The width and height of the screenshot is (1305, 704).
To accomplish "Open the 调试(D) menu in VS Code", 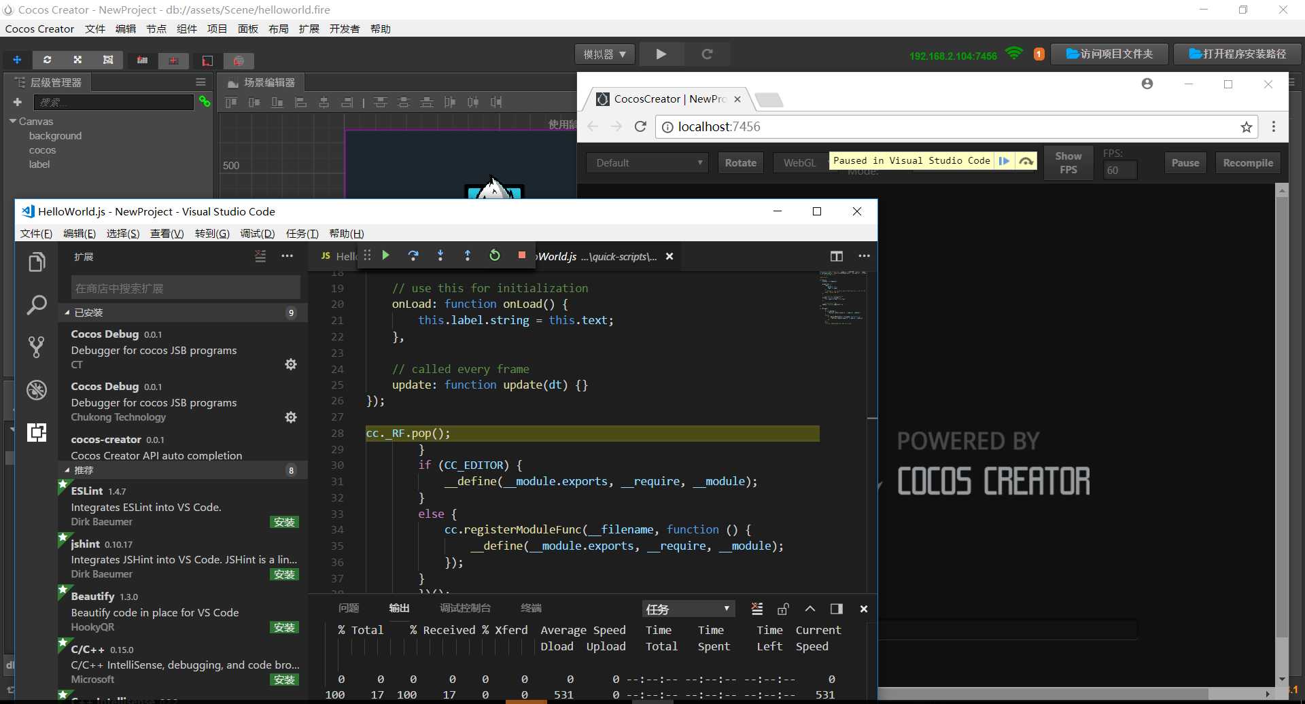I will [258, 234].
